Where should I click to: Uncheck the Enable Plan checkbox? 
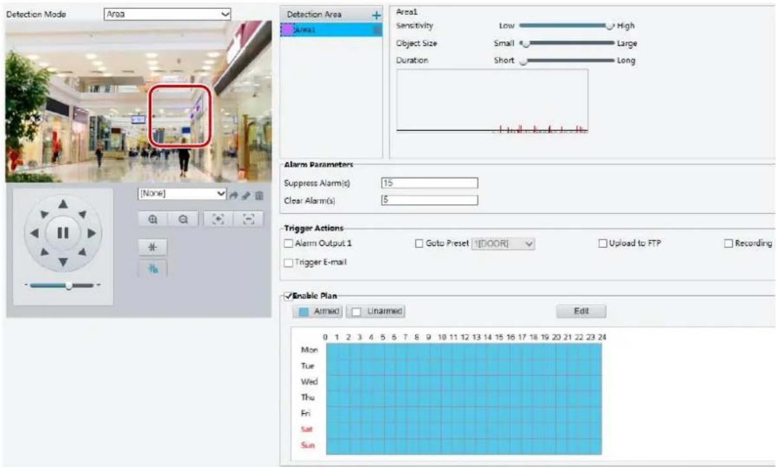[x=288, y=296]
